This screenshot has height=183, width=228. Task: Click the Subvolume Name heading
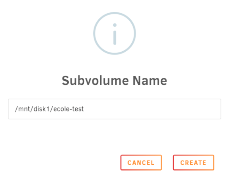[115, 80]
